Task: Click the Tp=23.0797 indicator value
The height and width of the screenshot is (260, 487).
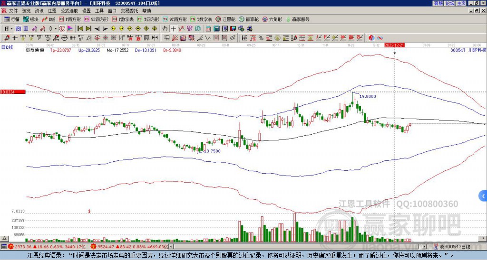Action: tap(60, 50)
